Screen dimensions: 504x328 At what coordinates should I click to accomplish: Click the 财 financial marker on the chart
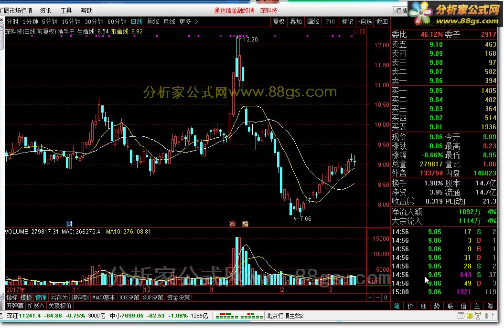[69, 224]
